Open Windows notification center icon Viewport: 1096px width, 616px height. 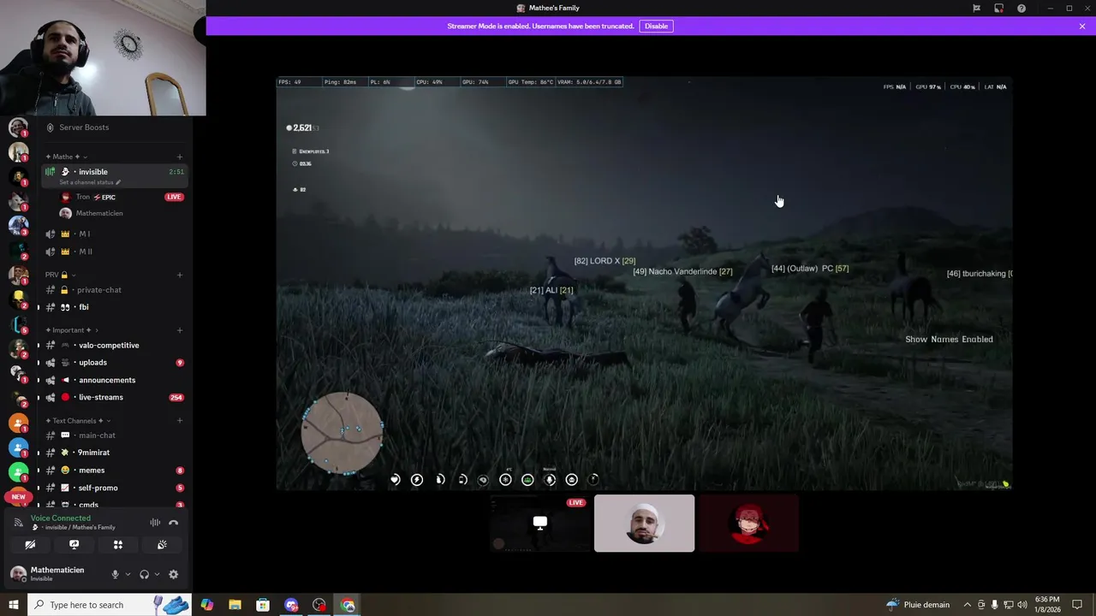coord(1078,605)
